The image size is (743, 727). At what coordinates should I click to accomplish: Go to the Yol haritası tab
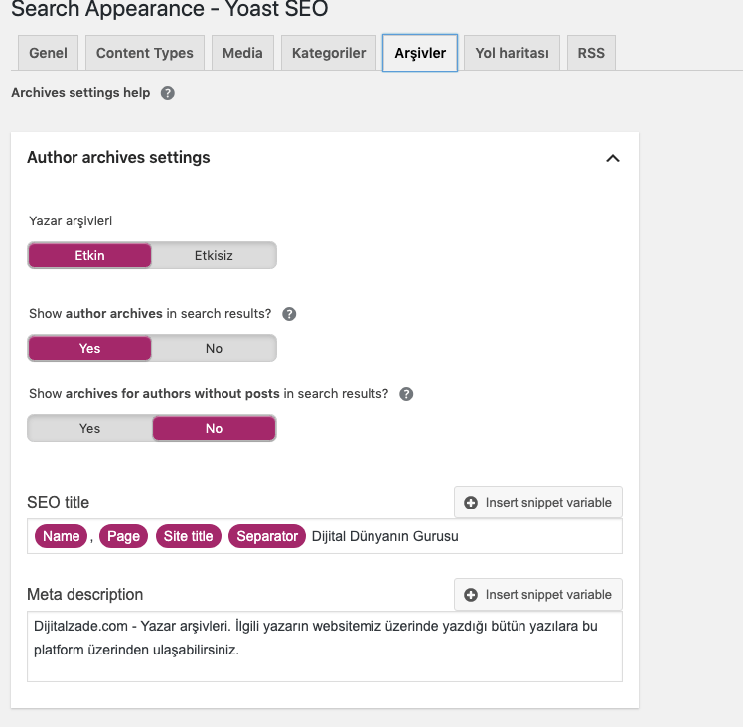pos(512,53)
